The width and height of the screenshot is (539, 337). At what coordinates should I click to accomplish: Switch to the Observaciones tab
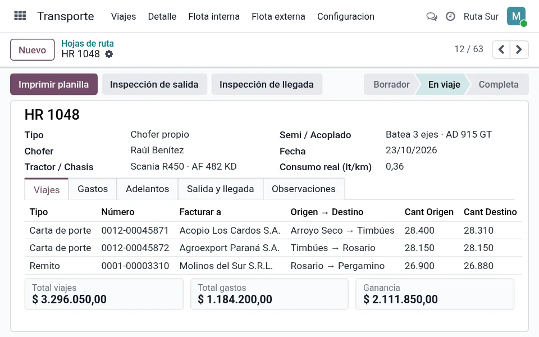[x=304, y=189]
